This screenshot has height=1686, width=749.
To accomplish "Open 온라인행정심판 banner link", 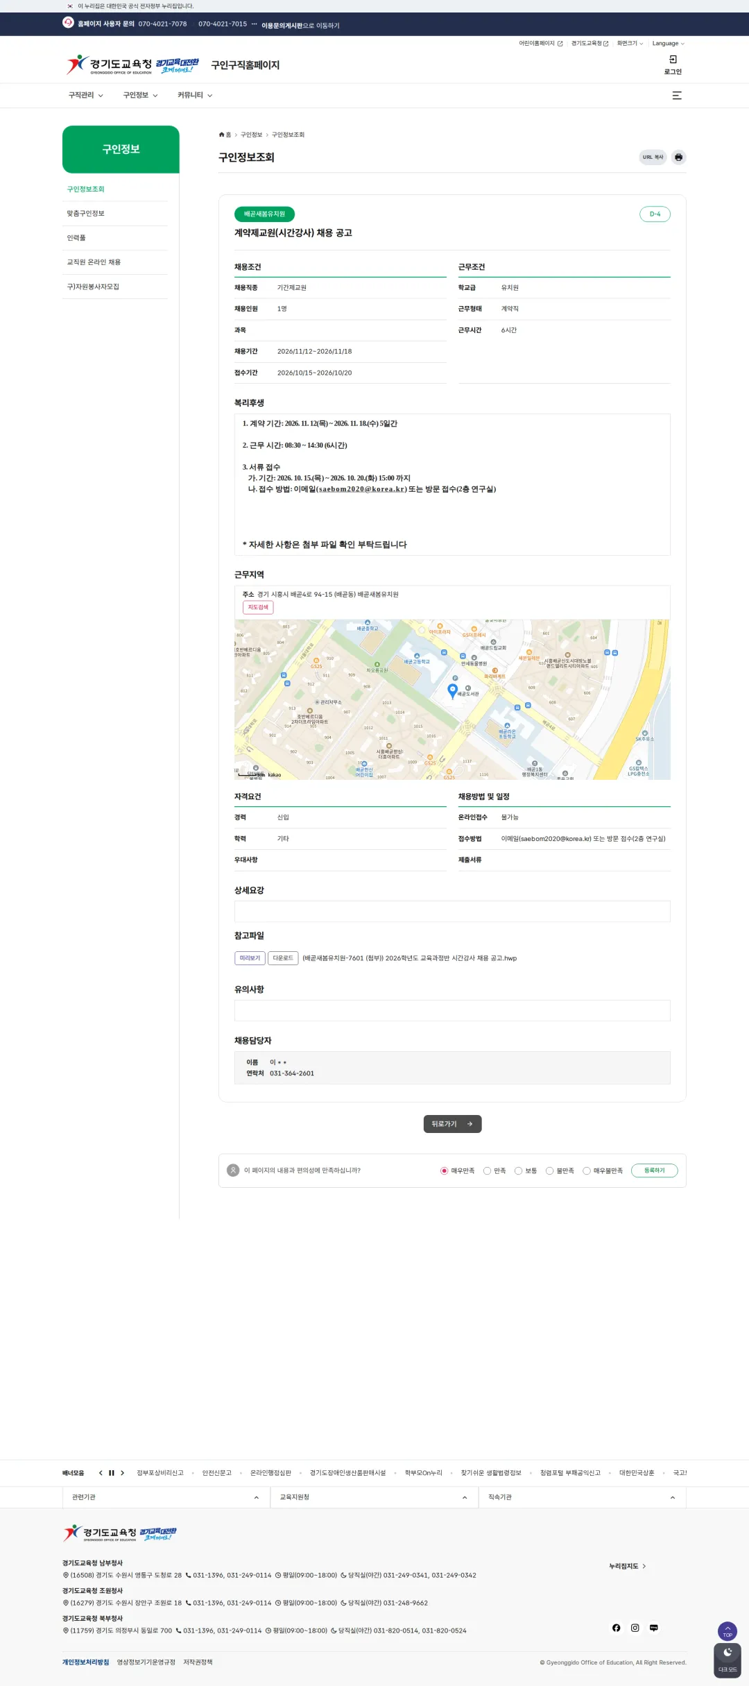I will pos(270,1473).
